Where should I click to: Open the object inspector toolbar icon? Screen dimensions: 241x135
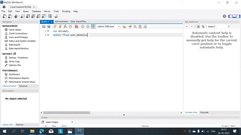pos(16,16)
